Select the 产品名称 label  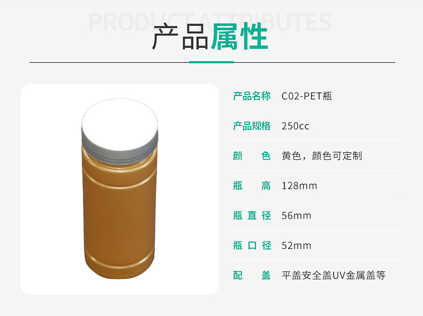[252, 96]
